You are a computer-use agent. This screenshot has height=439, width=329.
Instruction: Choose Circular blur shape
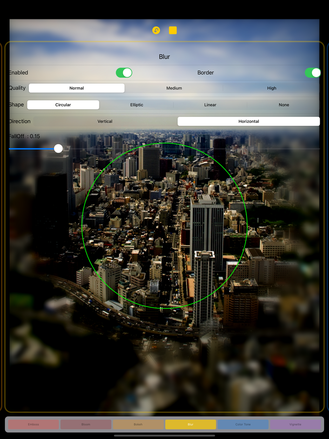coord(63,105)
